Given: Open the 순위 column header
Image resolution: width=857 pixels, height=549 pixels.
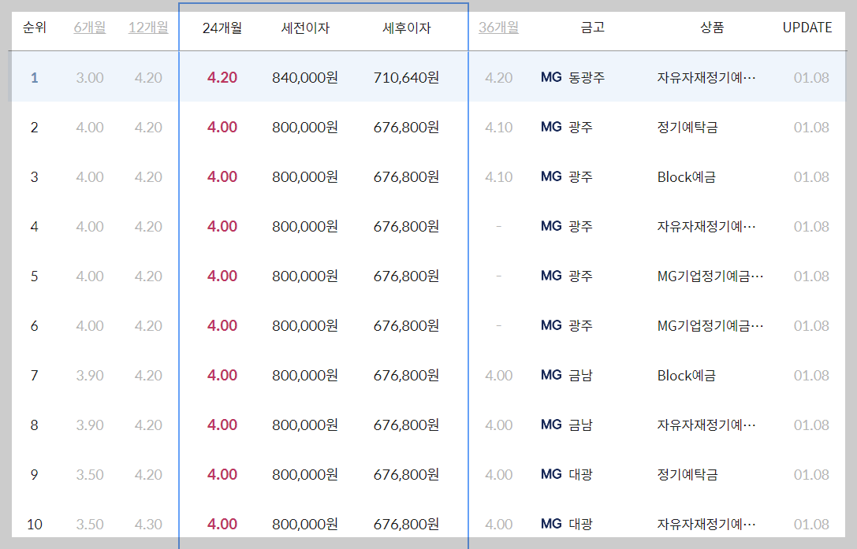Looking at the screenshot, I should (x=32, y=28).
